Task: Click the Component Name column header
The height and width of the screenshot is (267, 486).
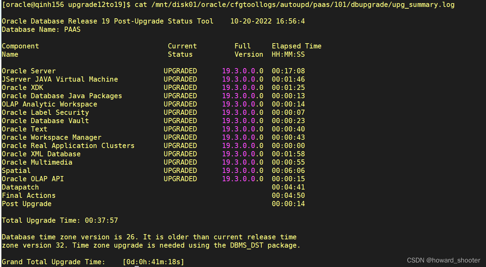Action: 21,50
